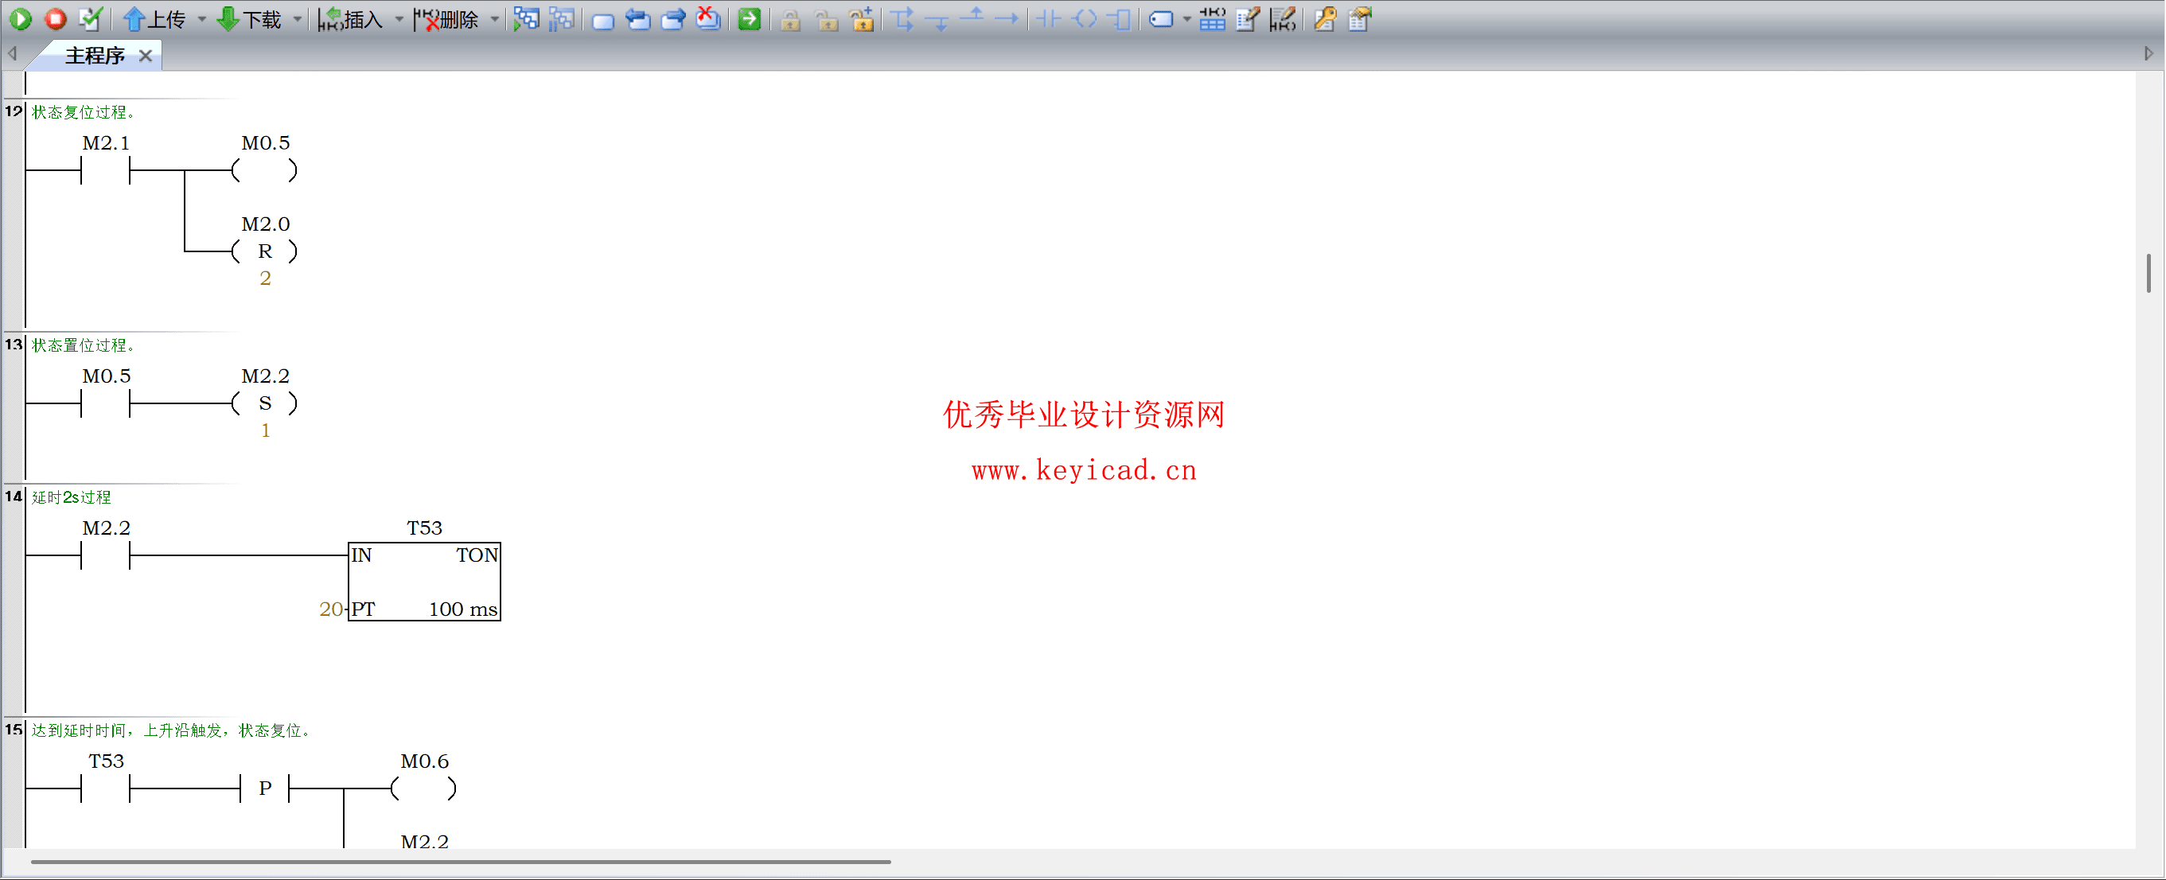
Task: Insert contact icon in toolbar
Action: tap(1049, 18)
